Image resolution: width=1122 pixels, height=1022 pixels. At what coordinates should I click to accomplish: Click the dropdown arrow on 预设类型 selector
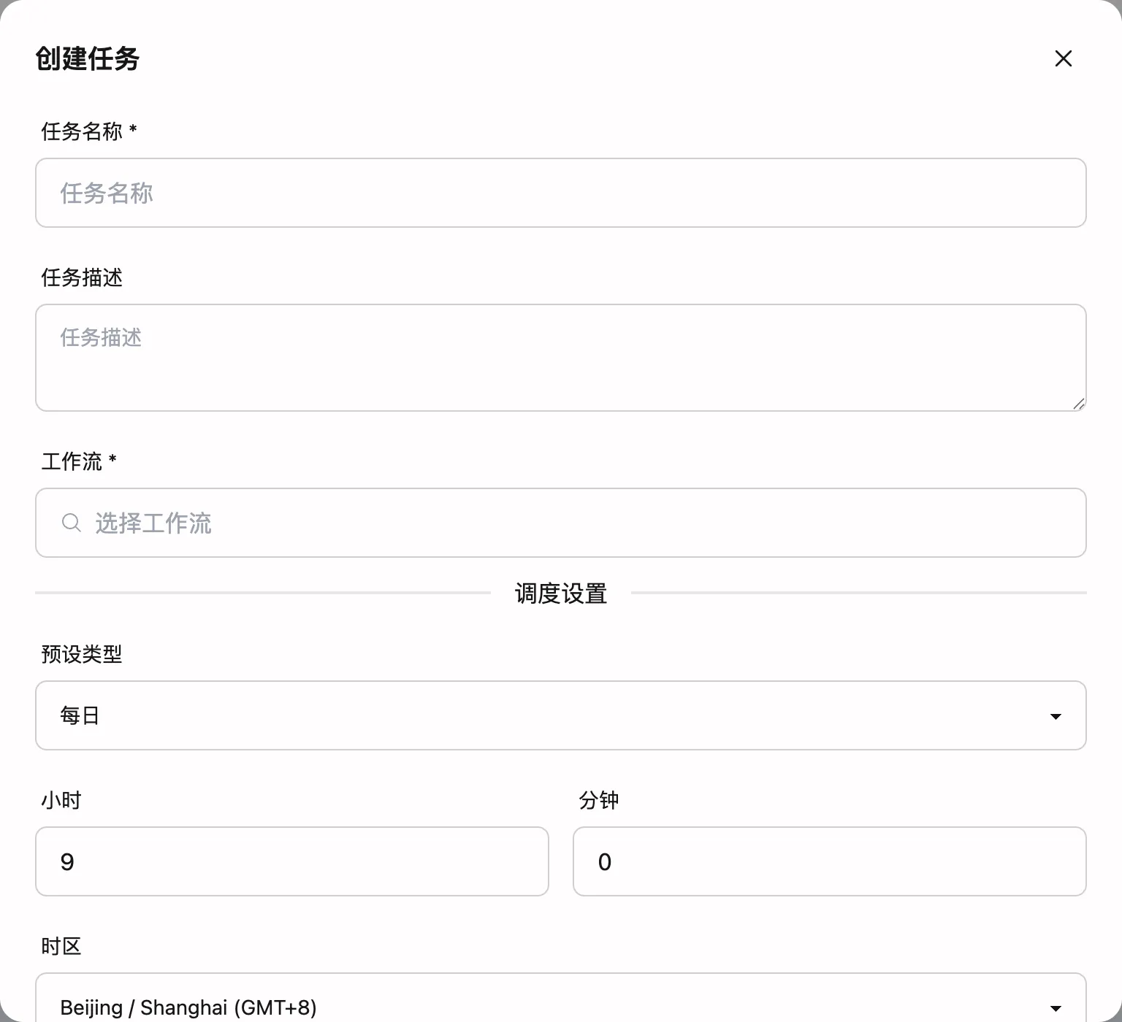point(1055,716)
